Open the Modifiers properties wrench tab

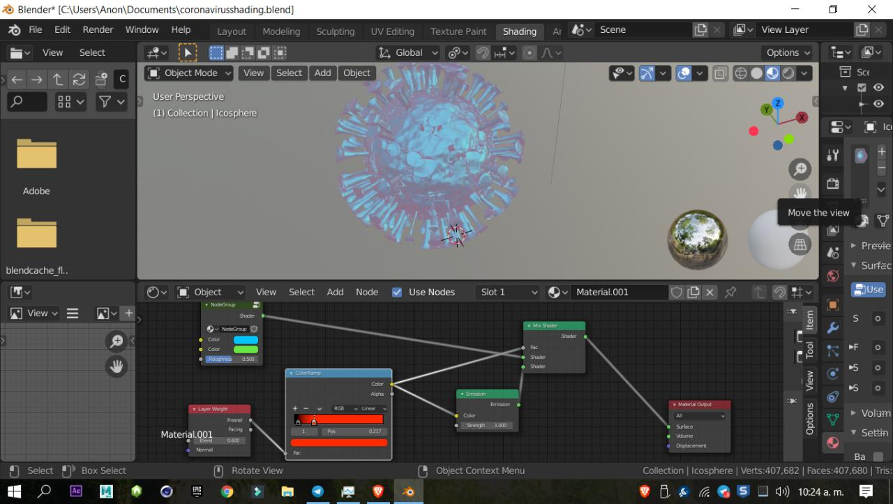point(832,327)
